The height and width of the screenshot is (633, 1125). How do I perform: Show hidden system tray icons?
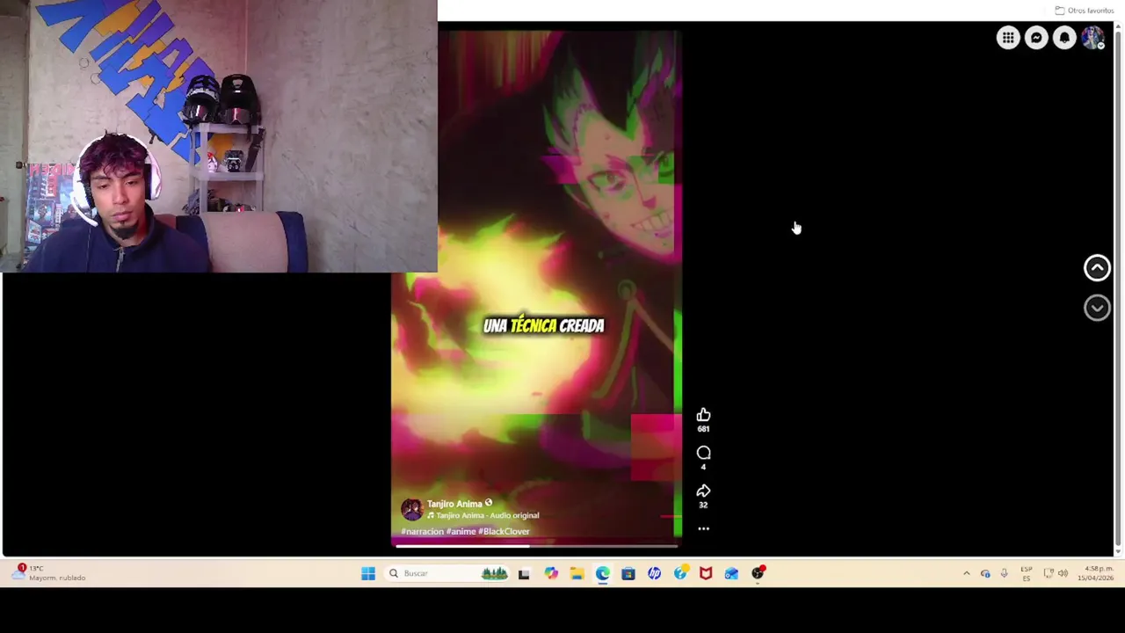(966, 573)
